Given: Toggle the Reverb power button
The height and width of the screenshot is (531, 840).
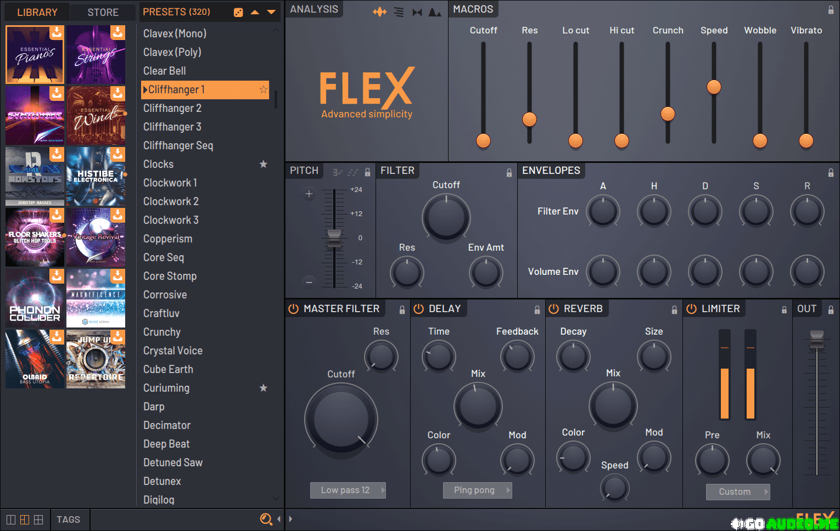Looking at the screenshot, I should [554, 309].
